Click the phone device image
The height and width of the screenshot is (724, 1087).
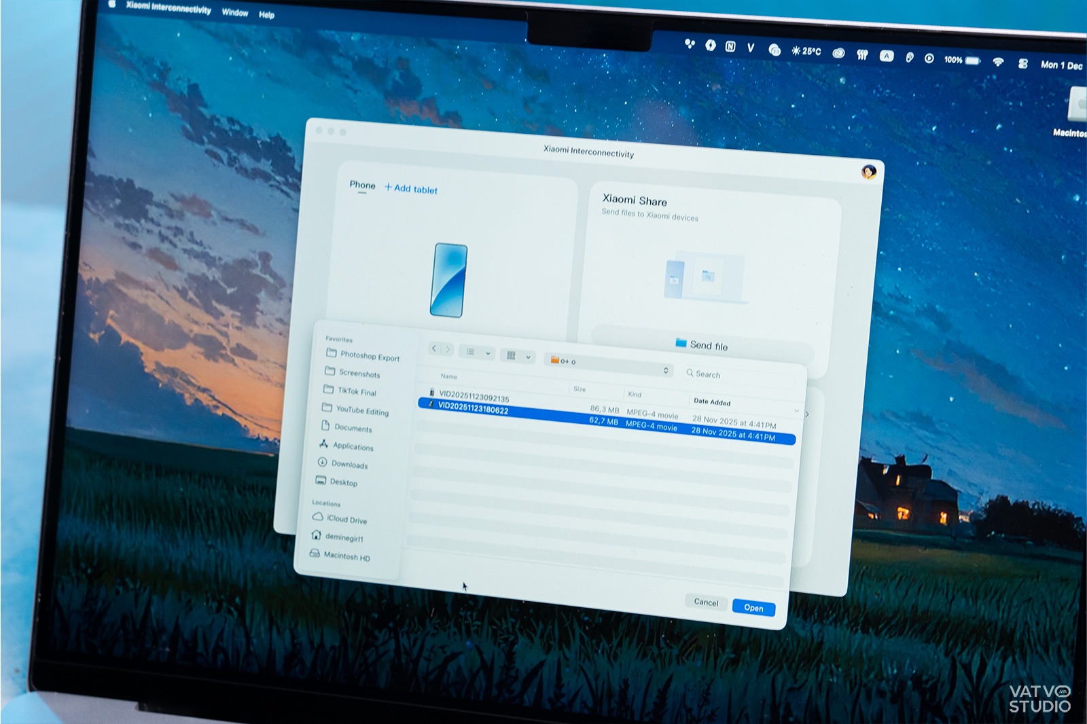(x=448, y=280)
